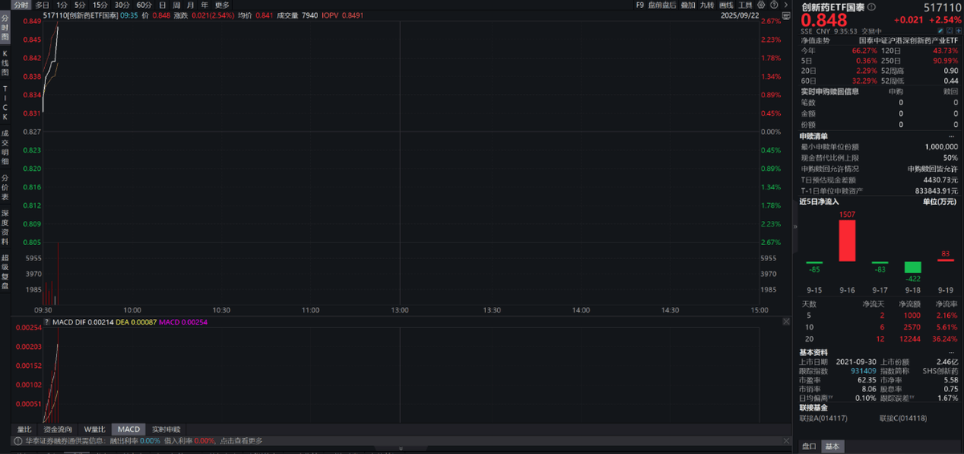
Task: Click the 基本资料 section header
Action: pos(814,352)
